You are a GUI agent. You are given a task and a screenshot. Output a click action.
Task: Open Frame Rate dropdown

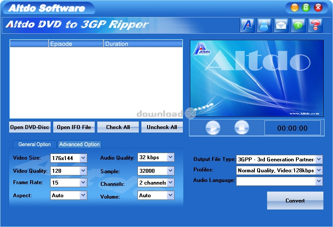pos(83,182)
